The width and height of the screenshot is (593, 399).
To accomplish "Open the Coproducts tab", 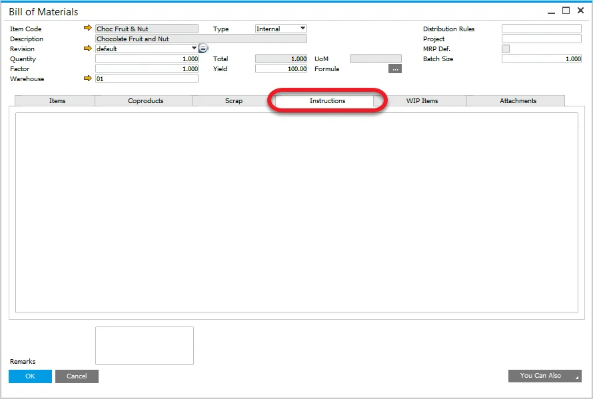I will point(145,101).
